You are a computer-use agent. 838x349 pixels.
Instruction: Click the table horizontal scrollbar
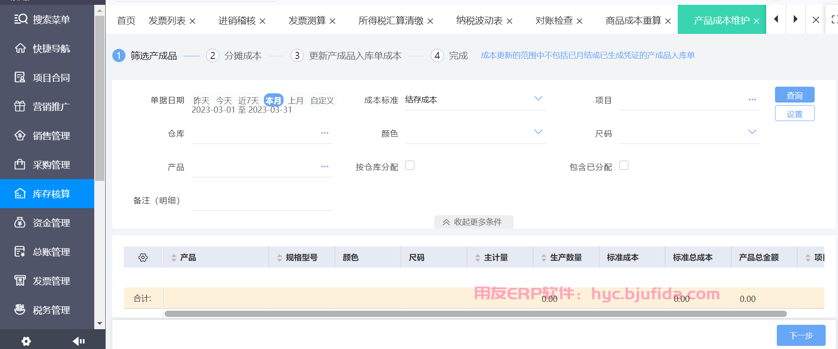click(x=476, y=314)
